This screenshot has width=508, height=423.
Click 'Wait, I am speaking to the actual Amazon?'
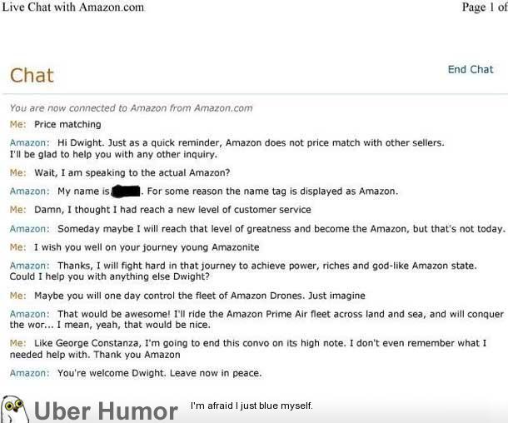[x=132, y=172]
